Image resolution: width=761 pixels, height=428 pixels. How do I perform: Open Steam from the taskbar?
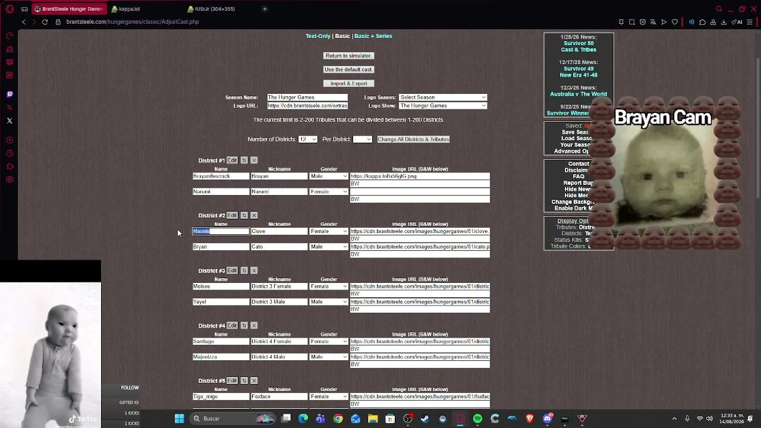425,418
